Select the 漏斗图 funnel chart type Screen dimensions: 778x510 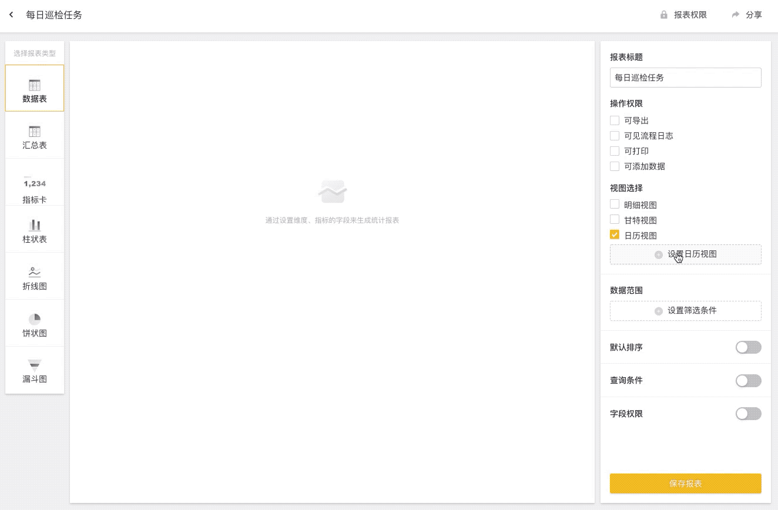point(35,370)
